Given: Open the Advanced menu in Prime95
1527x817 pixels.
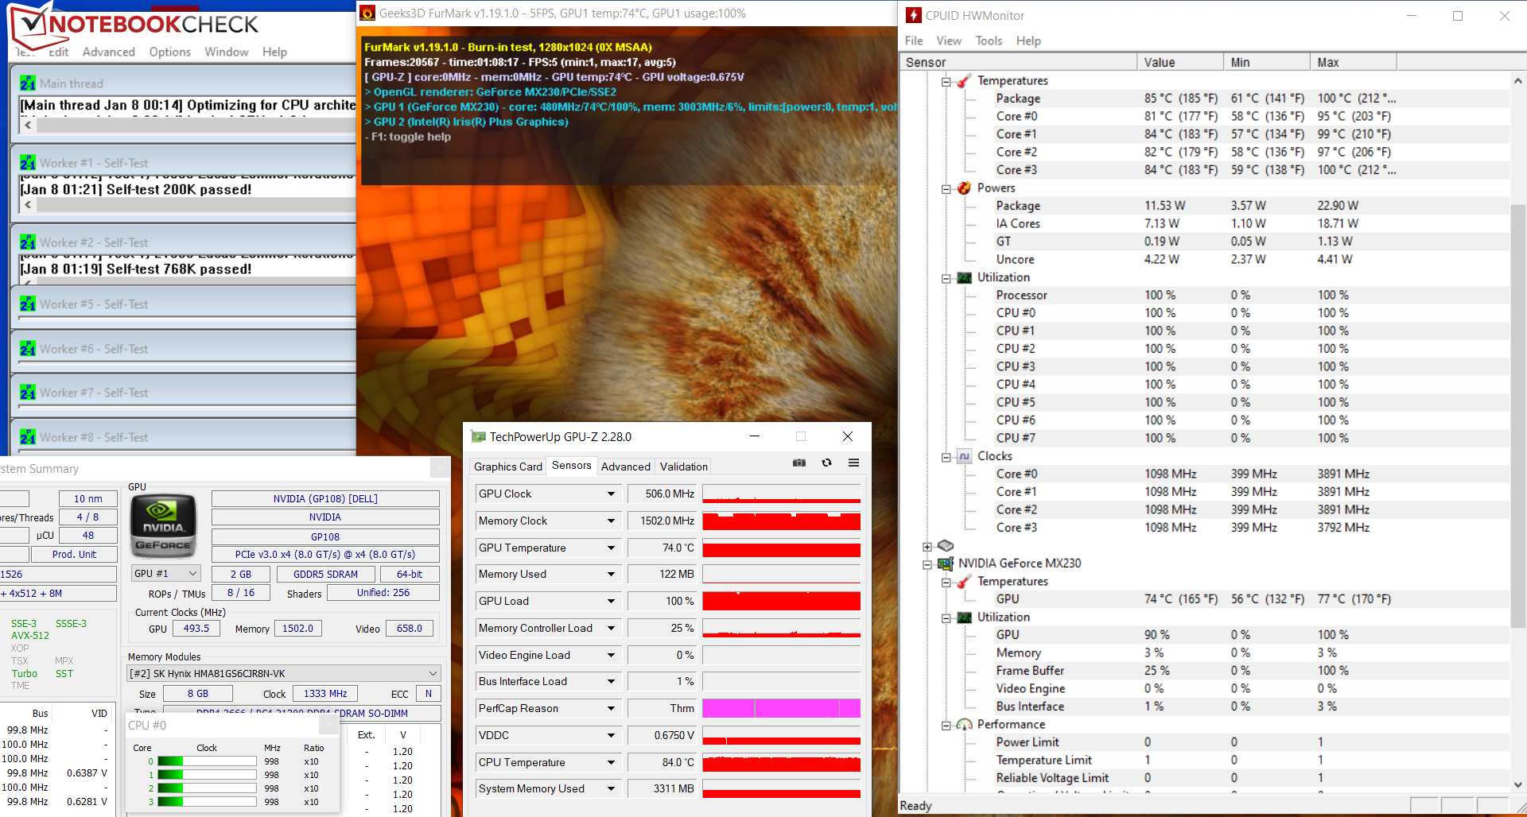Looking at the screenshot, I should pyautogui.click(x=109, y=52).
